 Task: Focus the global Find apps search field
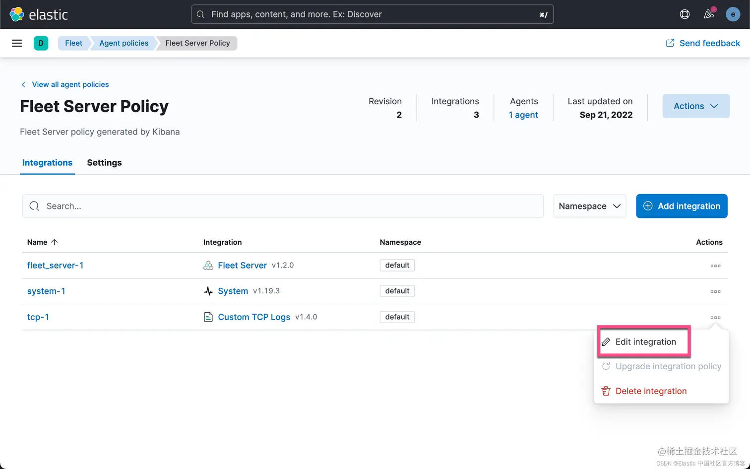click(373, 14)
